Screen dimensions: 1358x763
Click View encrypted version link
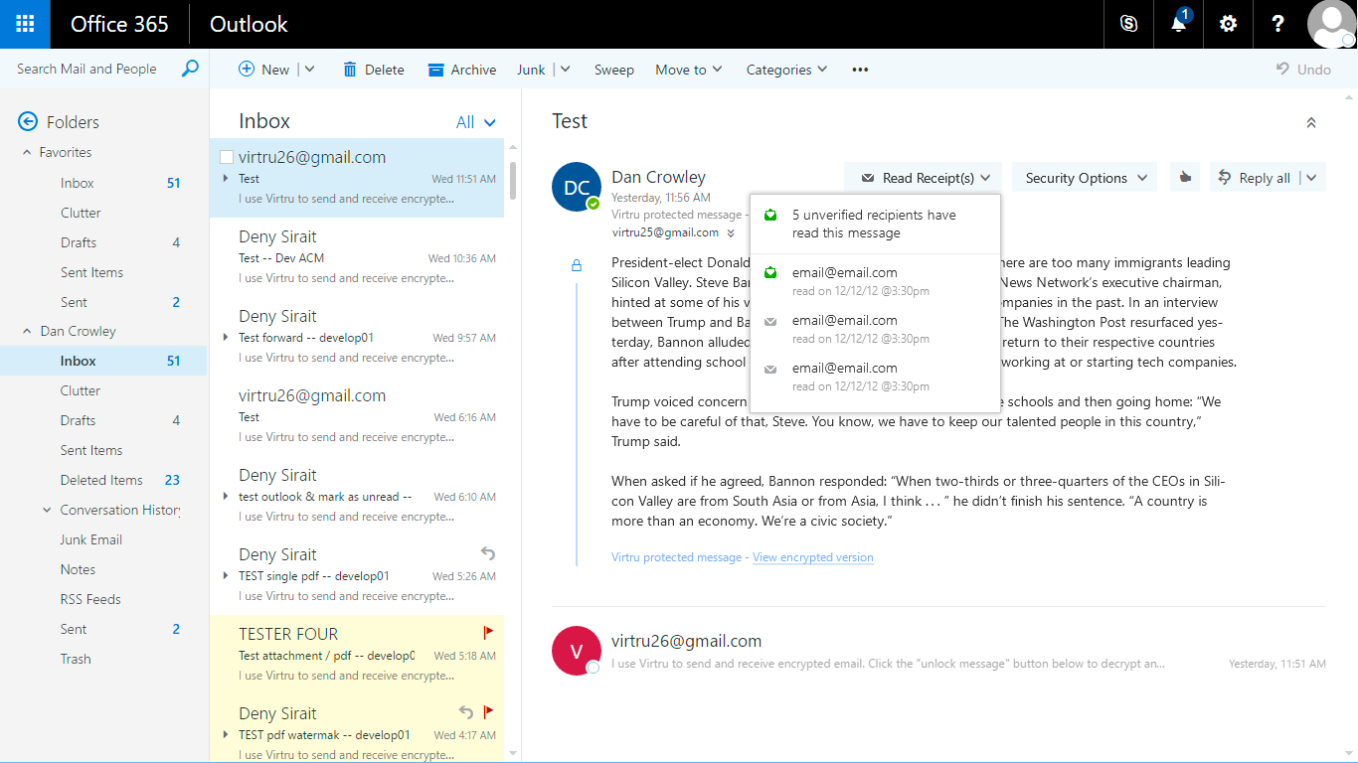tap(812, 557)
